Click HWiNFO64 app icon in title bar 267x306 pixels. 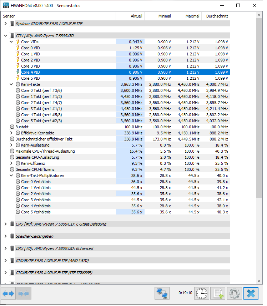[6, 5]
